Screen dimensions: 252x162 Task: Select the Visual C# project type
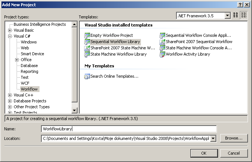click(x=22, y=36)
